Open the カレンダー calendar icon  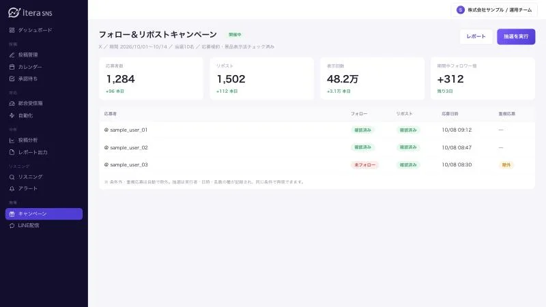coord(12,67)
